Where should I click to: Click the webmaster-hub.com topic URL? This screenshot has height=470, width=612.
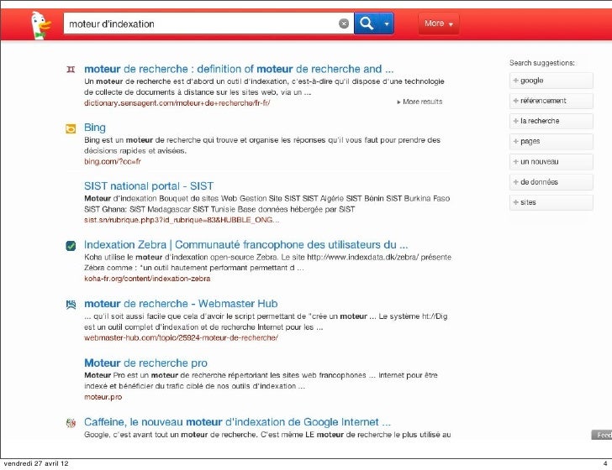coord(181,338)
